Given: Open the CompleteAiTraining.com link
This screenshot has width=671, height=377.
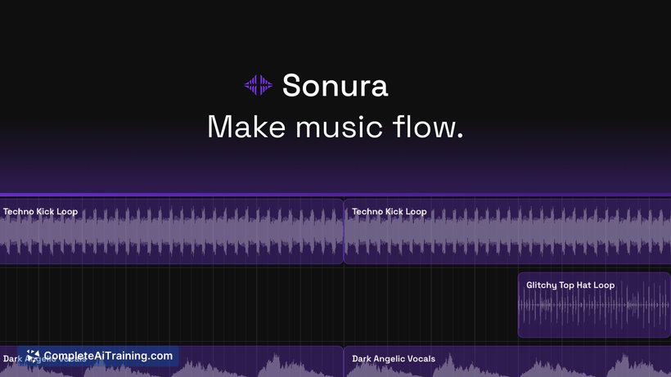Looking at the screenshot, I should click(x=98, y=356).
